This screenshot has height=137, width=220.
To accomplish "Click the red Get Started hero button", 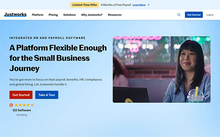I will 21,95.
